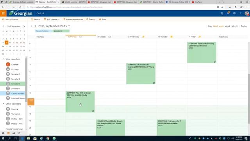250x141 pixels.
Task: Toggle the Semester 3 calendar
Action: click(x=8, y=83)
